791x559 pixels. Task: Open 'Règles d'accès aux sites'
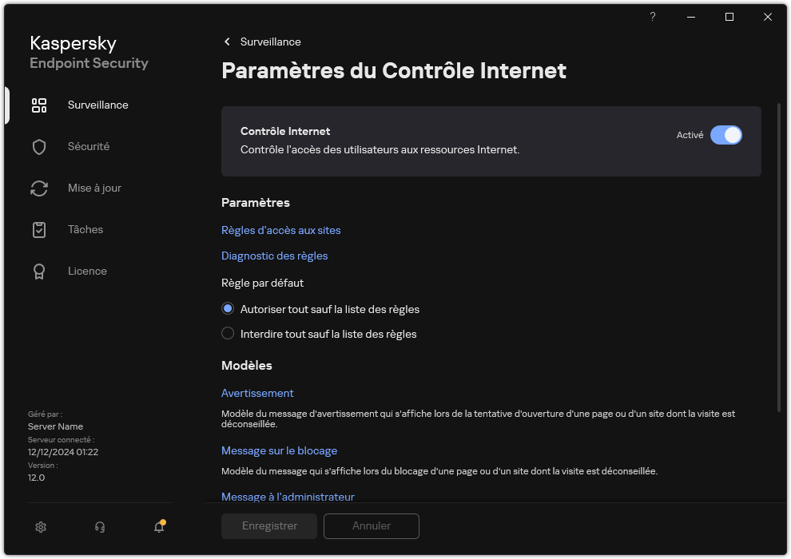click(280, 230)
